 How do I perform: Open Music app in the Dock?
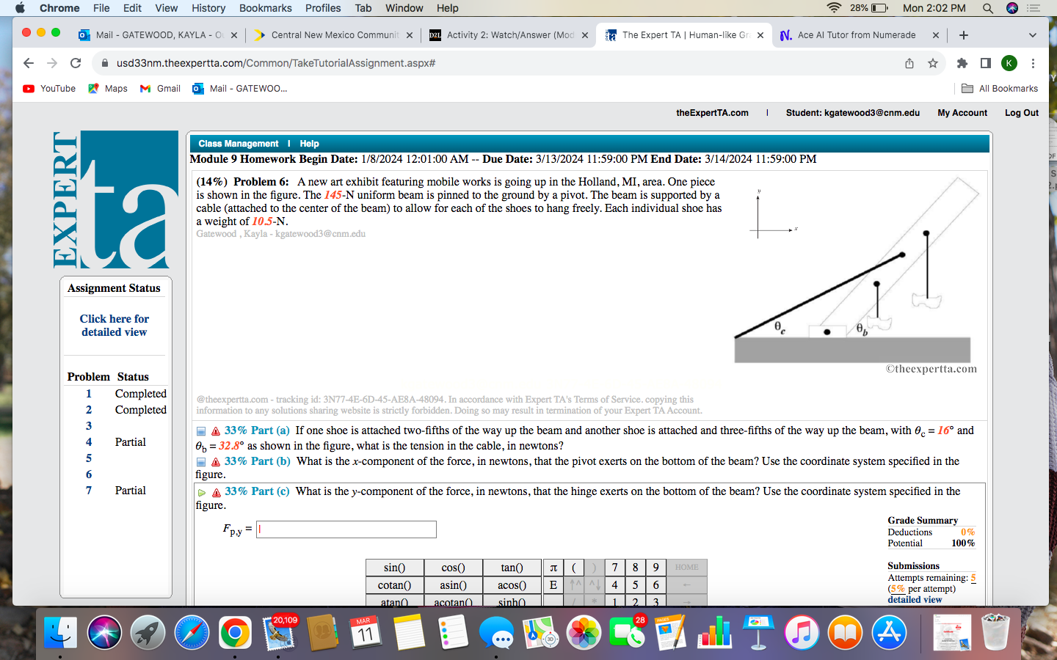point(802,632)
